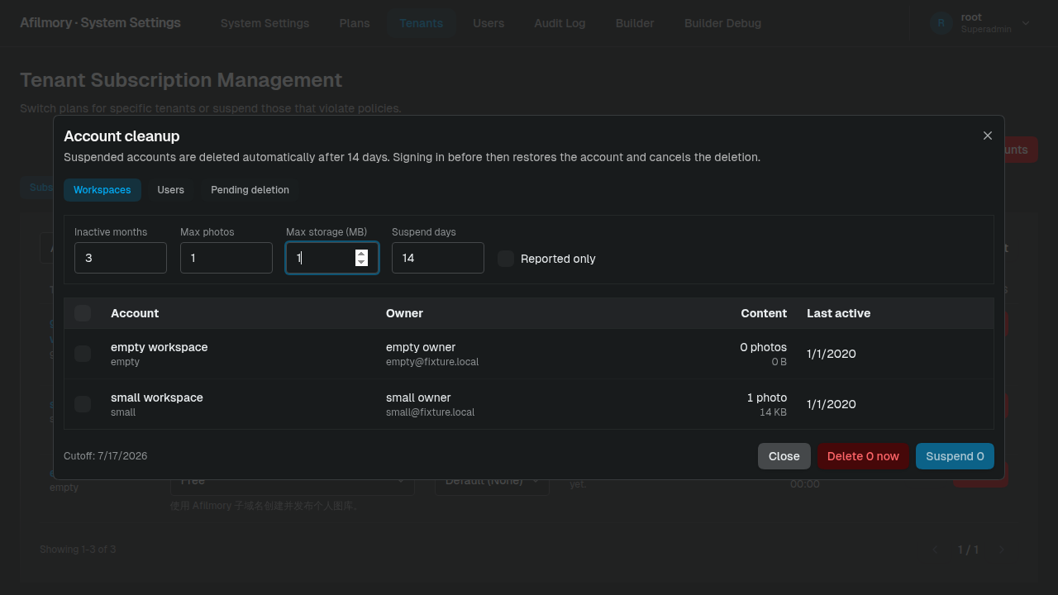Click the Content column header
The width and height of the screenshot is (1058, 595).
pyautogui.click(x=764, y=313)
